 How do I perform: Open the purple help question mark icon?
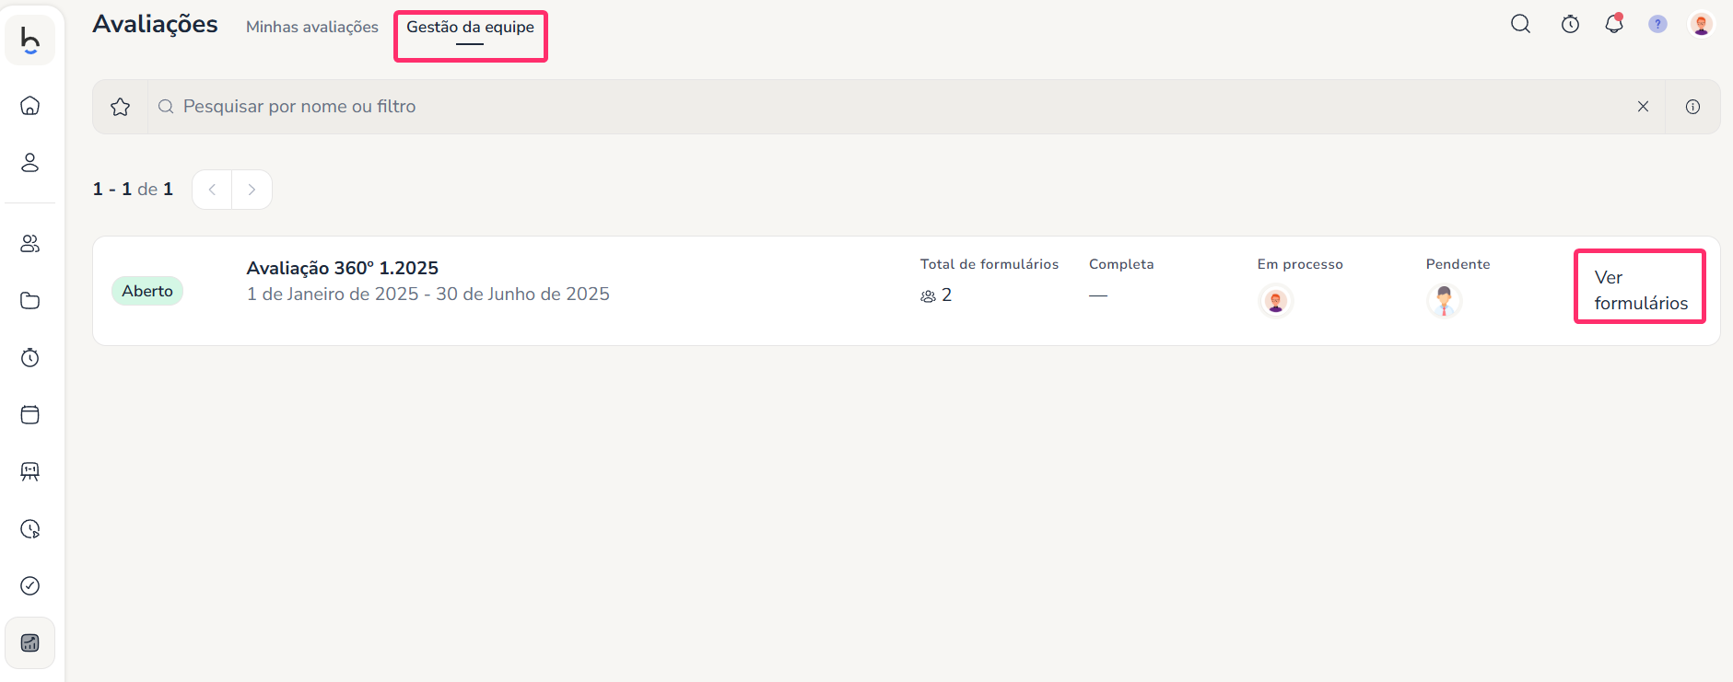[1657, 25]
